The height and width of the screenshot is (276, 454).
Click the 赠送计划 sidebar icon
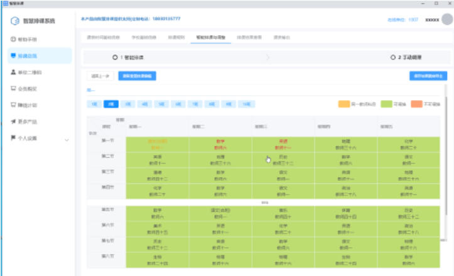(x=13, y=105)
